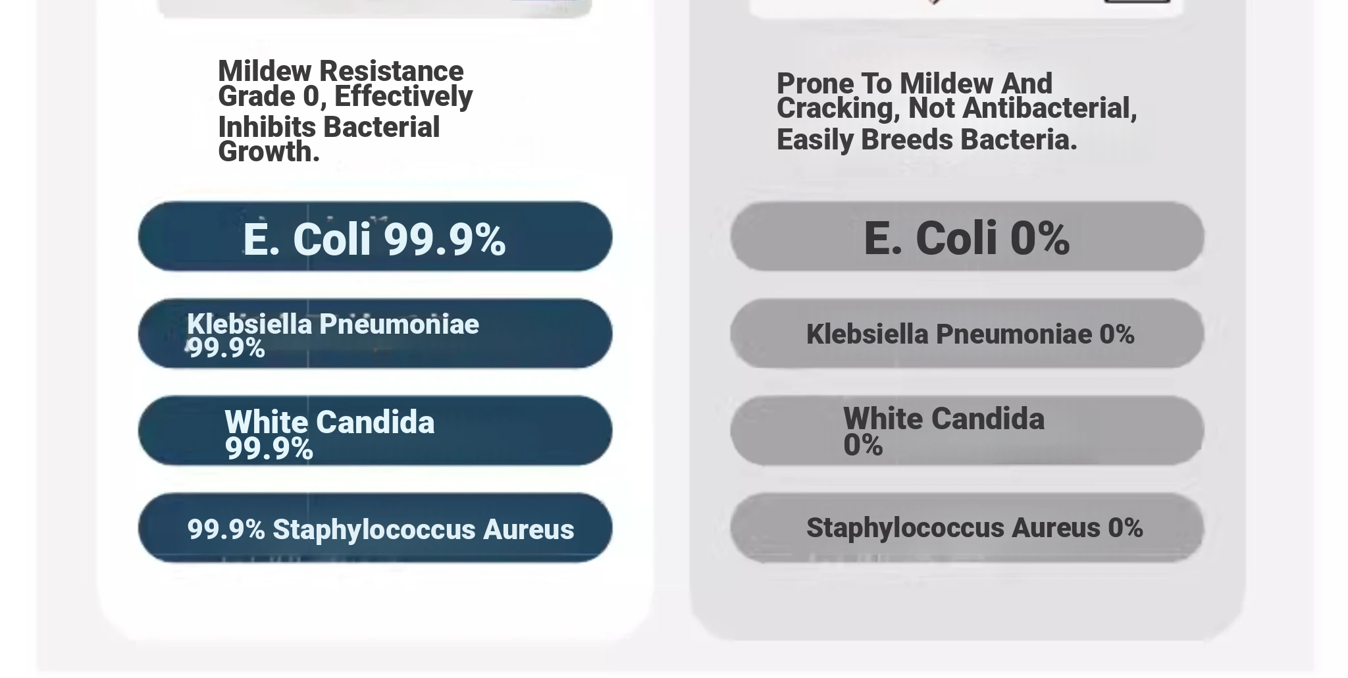Click the dark blue E. Coli 99.9% pill
The height and width of the screenshot is (678, 1348).
pos(375,237)
